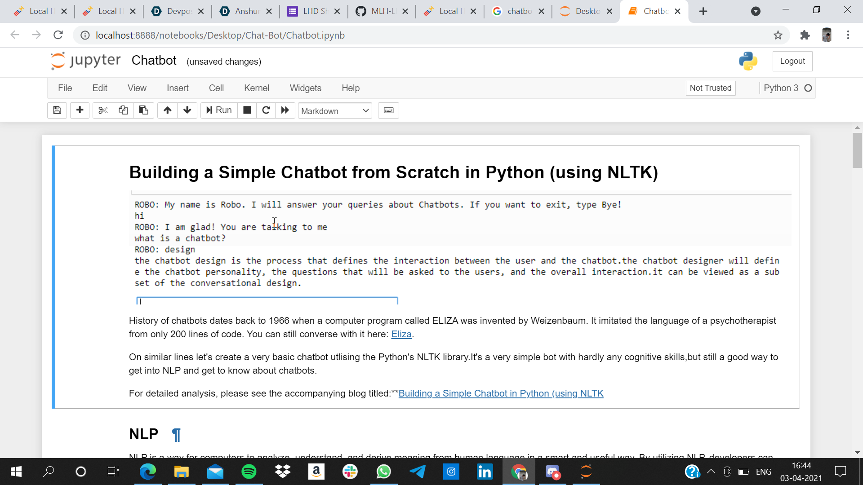Interrupt the kernel stop icon

coord(247,110)
